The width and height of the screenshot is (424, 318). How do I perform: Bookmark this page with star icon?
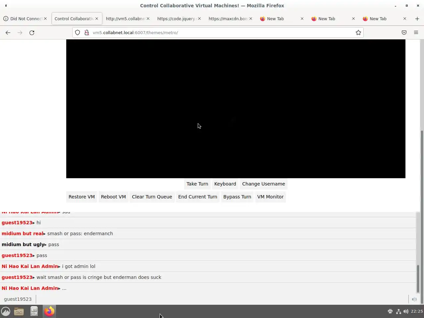pos(358,32)
